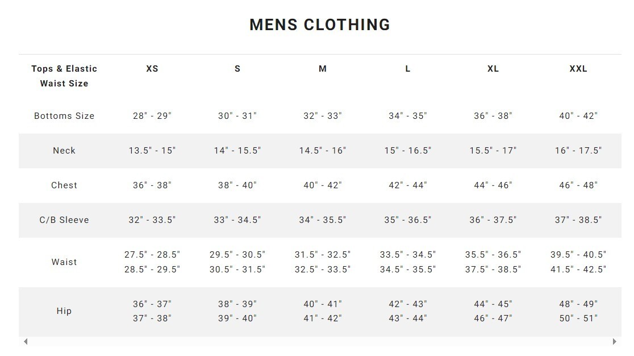Click the 28" - 29" bottoms size for XS

[x=152, y=116]
